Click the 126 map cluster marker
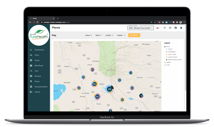This screenshot has width=214, height=127. [x=94, y=84]
